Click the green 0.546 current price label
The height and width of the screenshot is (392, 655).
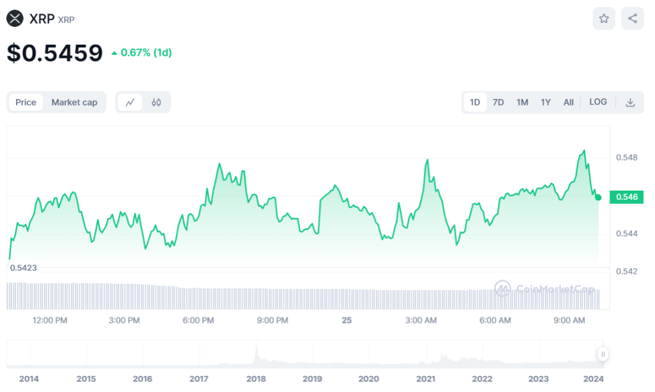point(627,197)
